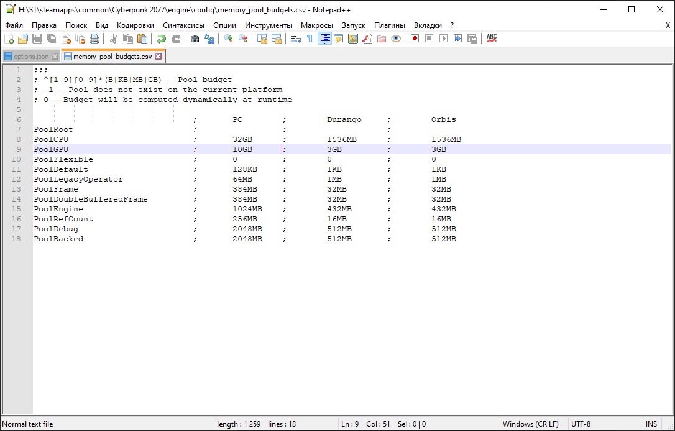Stop macro recording square icon
Screen dimensions: 675x431
[429, 39]
